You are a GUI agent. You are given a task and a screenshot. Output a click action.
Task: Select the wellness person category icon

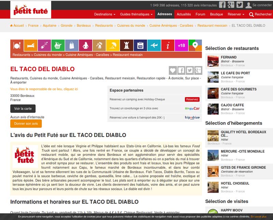coord(86,46)
